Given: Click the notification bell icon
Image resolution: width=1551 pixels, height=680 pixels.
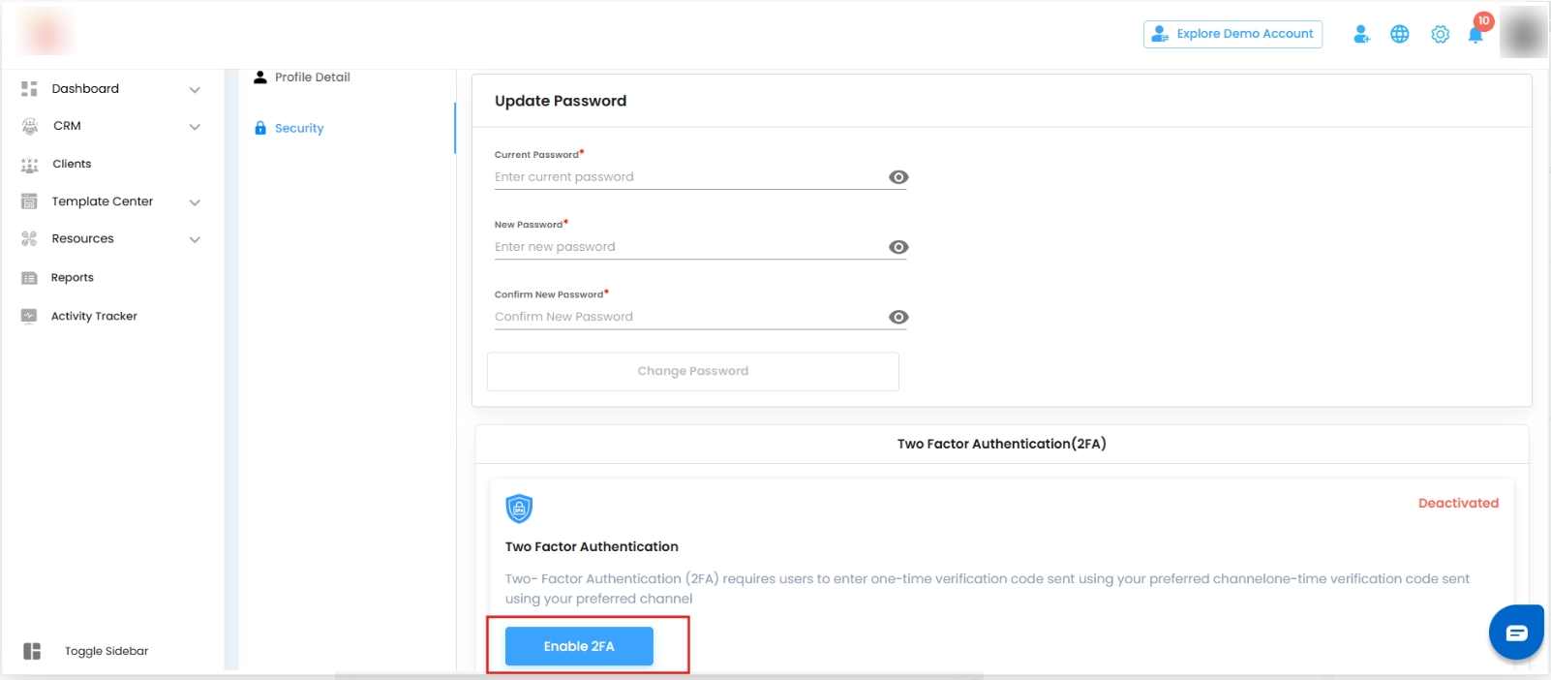Looking at the screenshot, I should [1475, 35].
